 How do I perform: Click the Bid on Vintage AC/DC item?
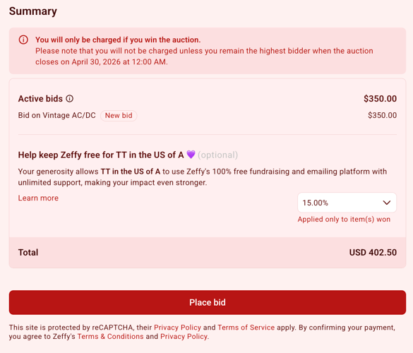[x=57, y=115]
